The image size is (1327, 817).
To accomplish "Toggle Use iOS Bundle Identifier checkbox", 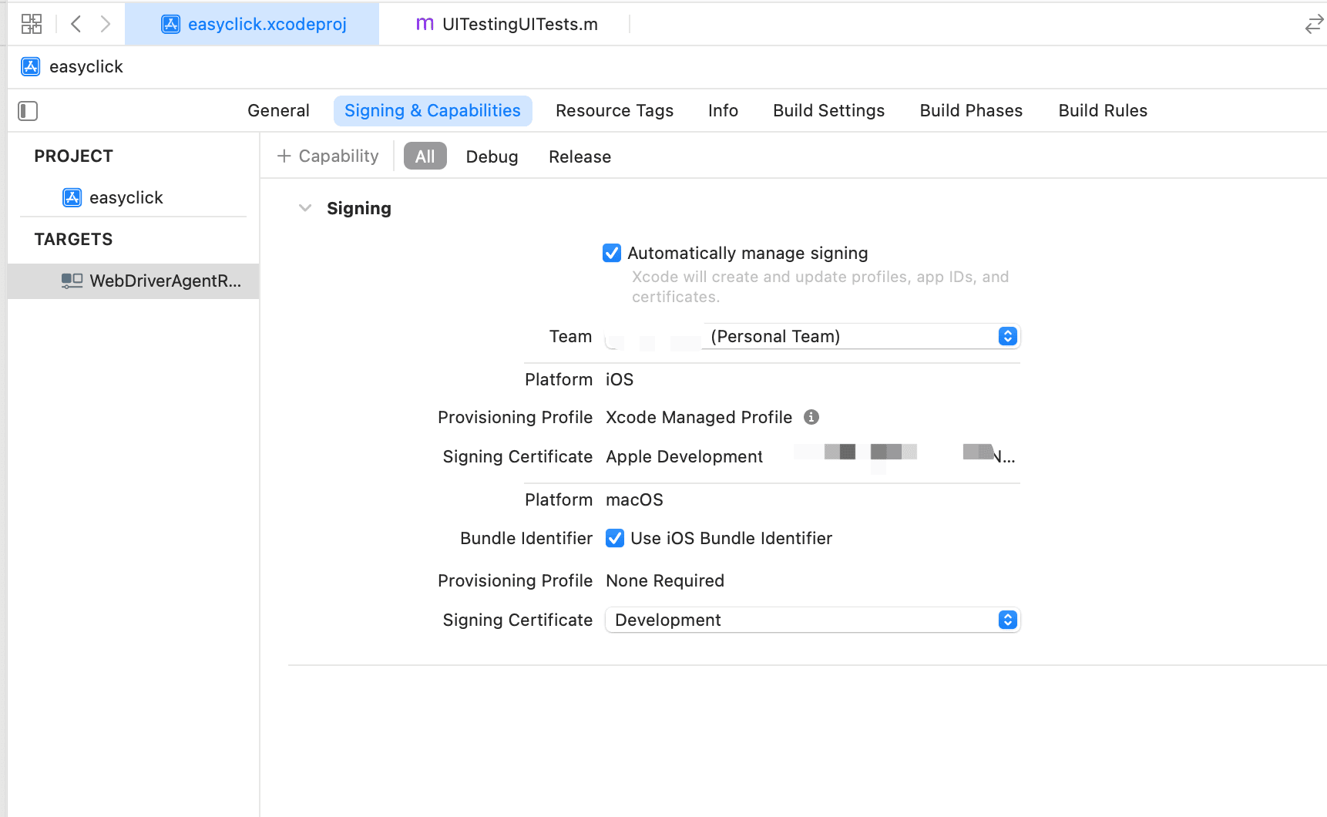I will 615,538.
